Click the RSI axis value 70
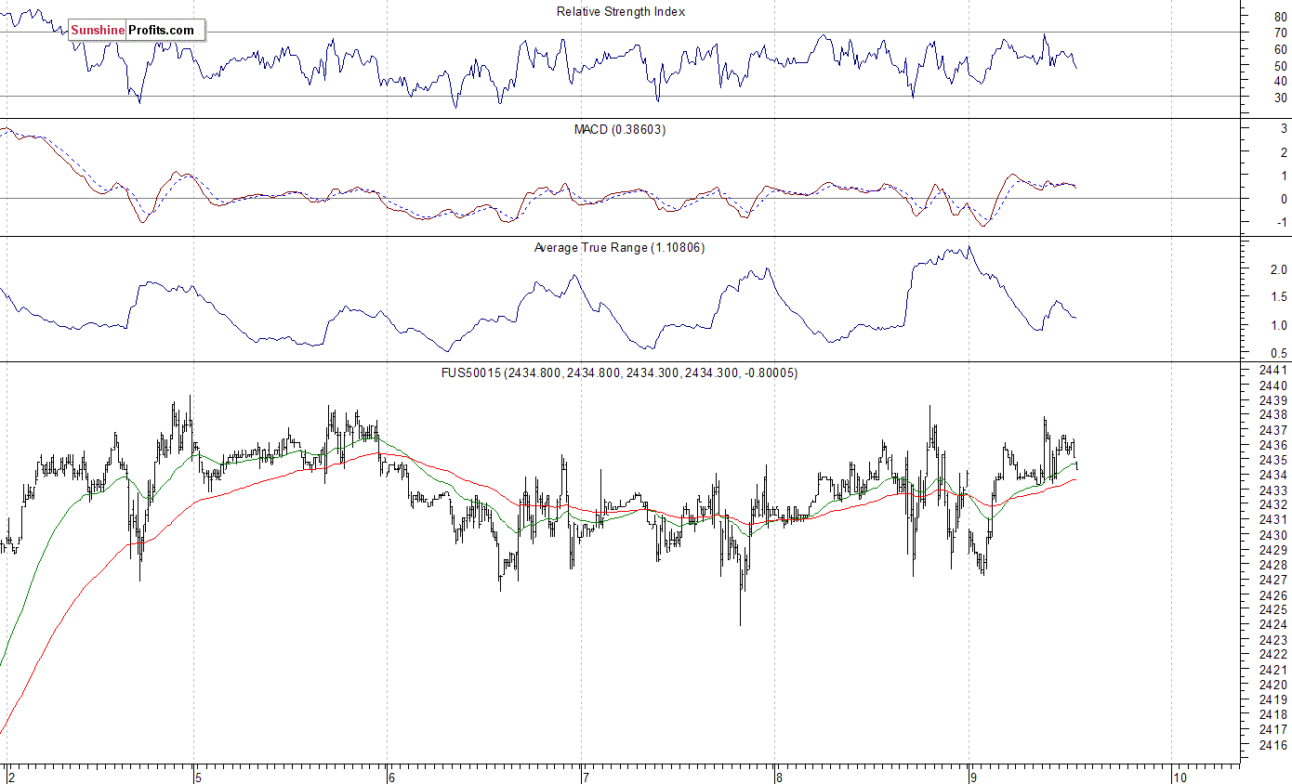1292x784 pixels. [1281, 33]
